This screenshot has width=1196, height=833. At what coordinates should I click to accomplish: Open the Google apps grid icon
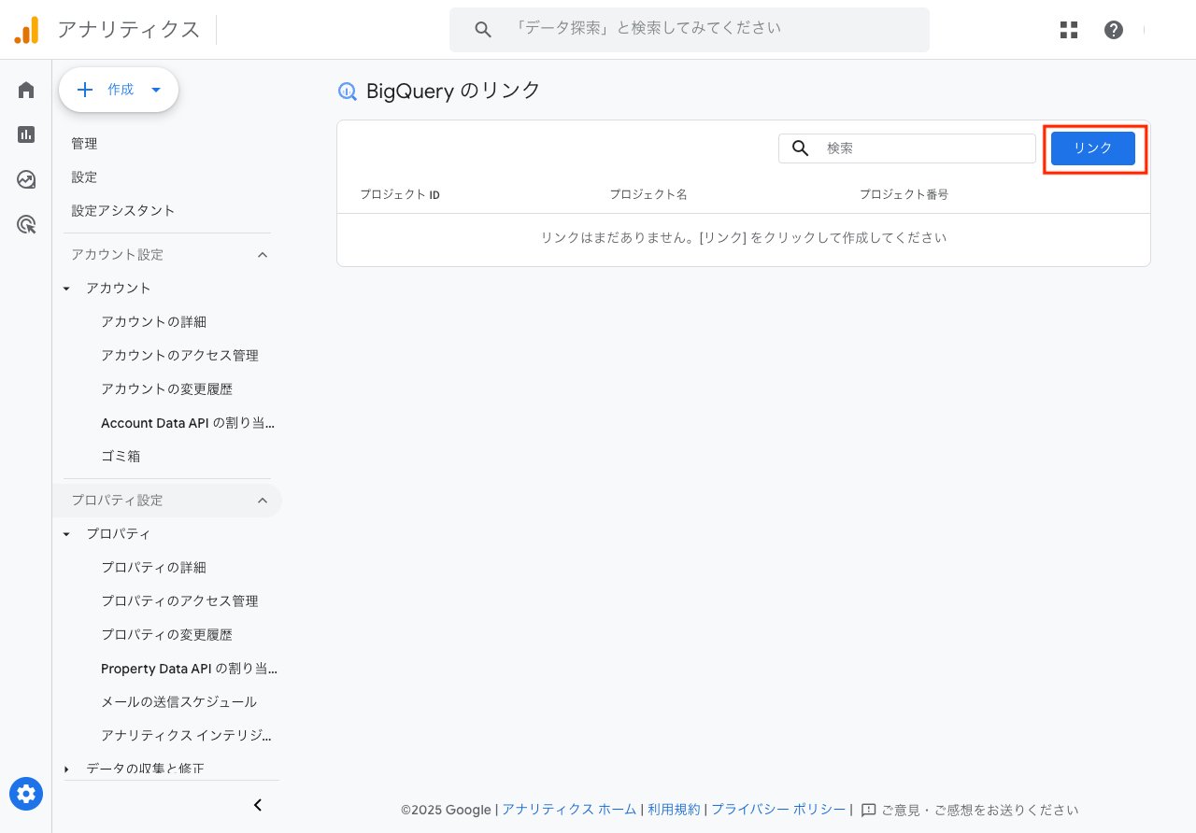[1068, 29]
